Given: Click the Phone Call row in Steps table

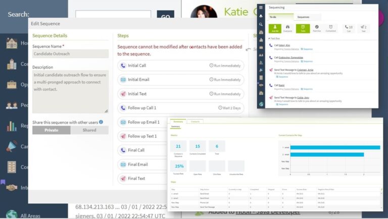Looking at the screenshot, I should click(275, 203).
